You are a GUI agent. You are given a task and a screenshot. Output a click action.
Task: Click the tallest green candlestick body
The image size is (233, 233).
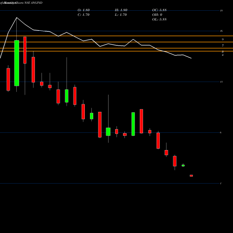17,63
